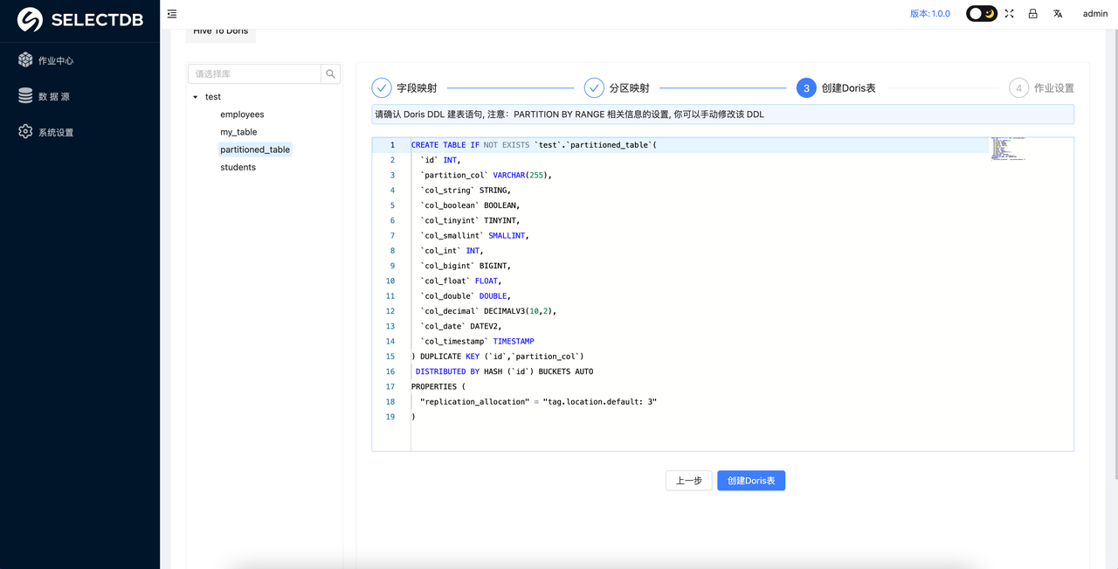Click the step 4 circle icon

(1018, 87)
